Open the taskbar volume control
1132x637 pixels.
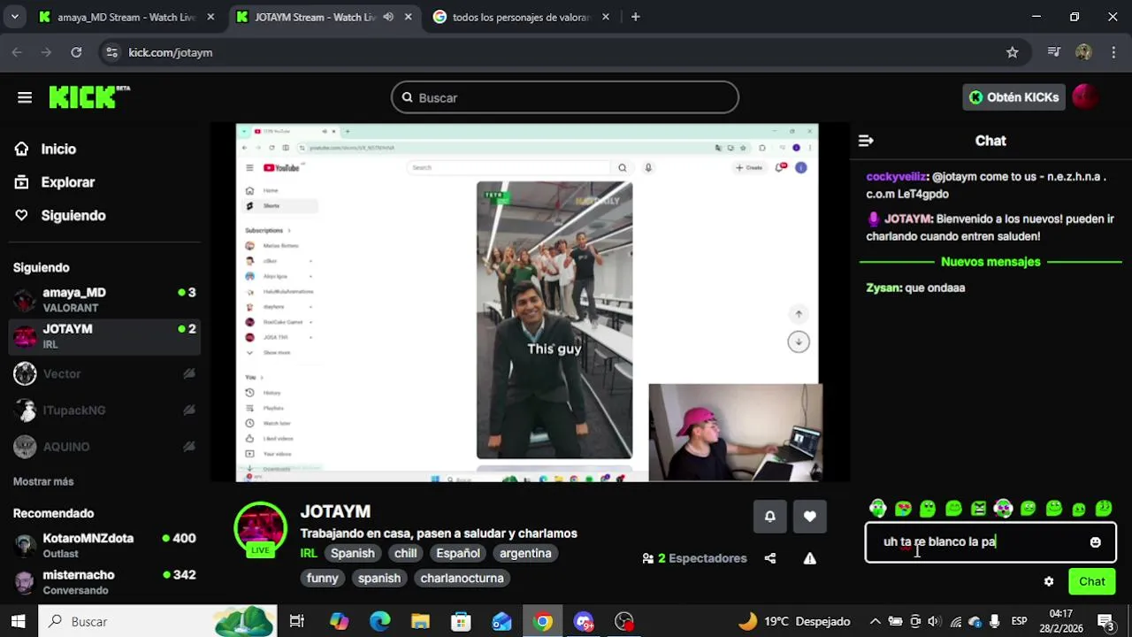coord(934,621)
